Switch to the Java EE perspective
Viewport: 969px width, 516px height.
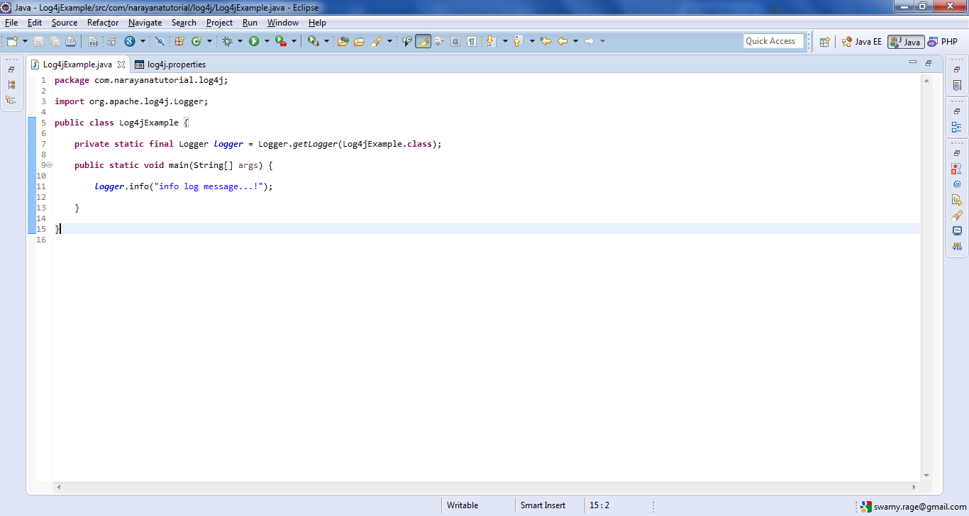pyautogui.click(x=861, y=42)
